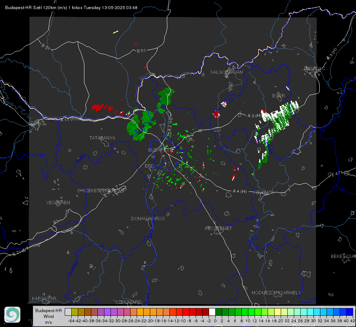
Task: Click the DUNAUJVAROS city label
Action: (148, 218)
